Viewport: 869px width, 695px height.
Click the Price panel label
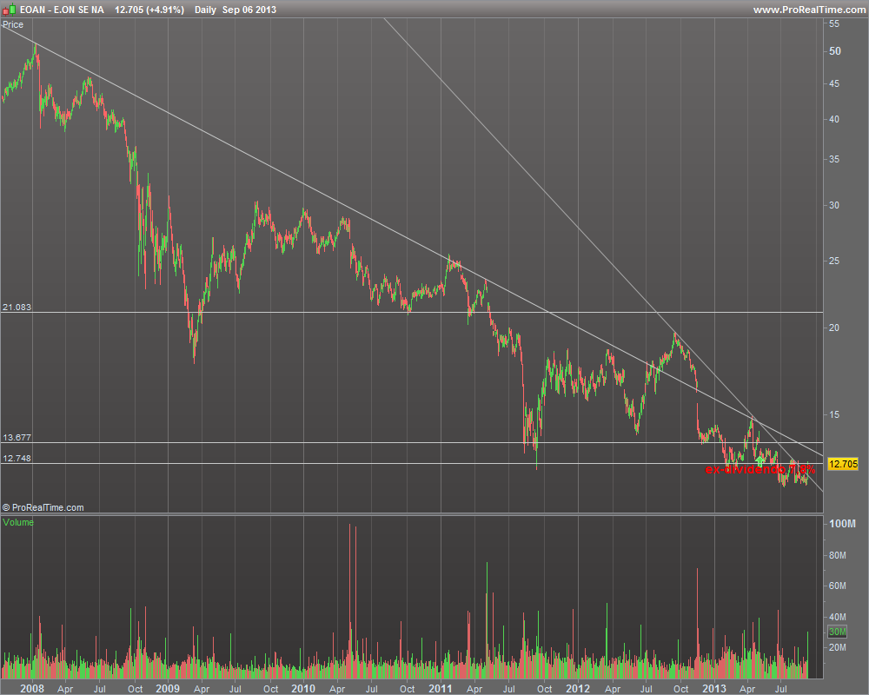coord(13,24)
